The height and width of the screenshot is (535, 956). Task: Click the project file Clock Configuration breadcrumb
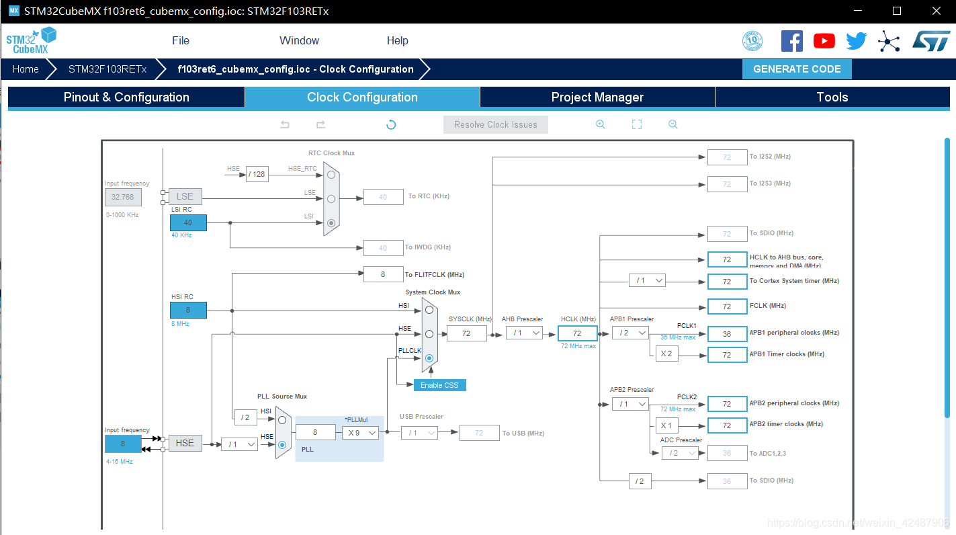(x=296, y=69)
